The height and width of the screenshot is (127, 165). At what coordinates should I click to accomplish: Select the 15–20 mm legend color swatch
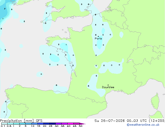[x=41, y=124]
